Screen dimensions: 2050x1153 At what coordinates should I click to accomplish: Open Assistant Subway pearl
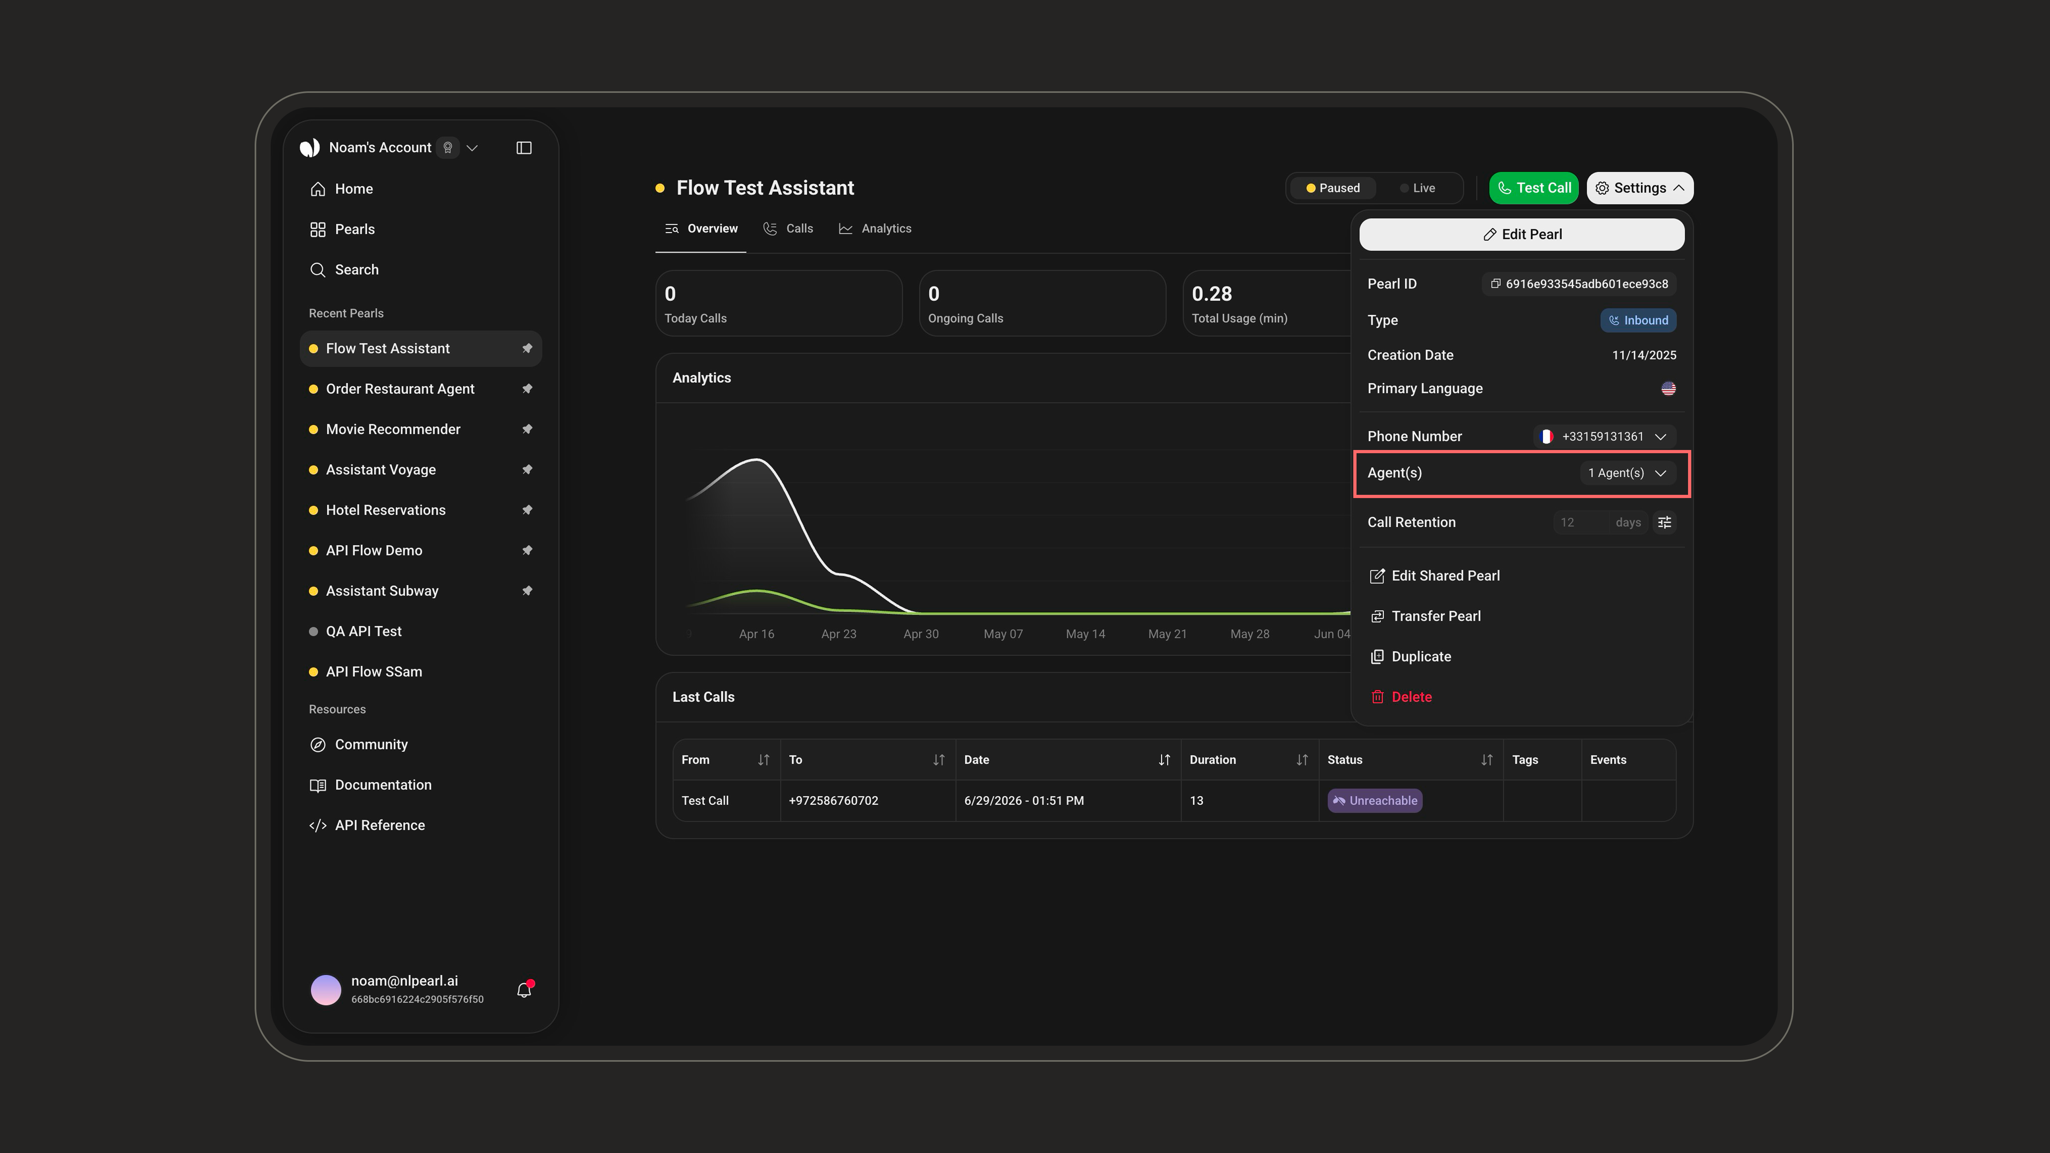382,591
